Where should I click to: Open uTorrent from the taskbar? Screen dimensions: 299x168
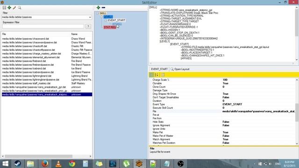click(x=126, y=164)
